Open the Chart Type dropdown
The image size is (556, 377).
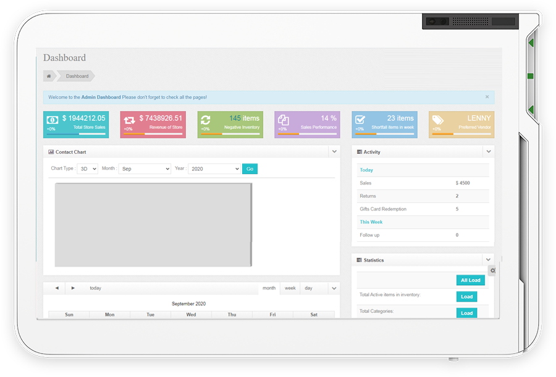(87, 168)
